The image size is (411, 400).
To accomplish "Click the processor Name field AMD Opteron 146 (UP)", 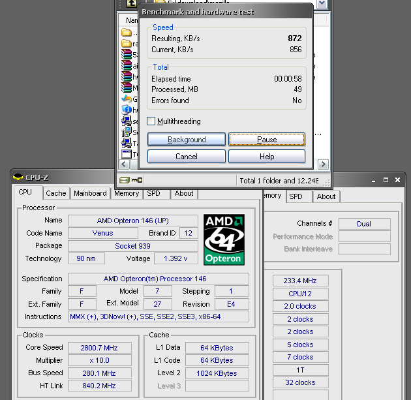I will click(133, 221).
